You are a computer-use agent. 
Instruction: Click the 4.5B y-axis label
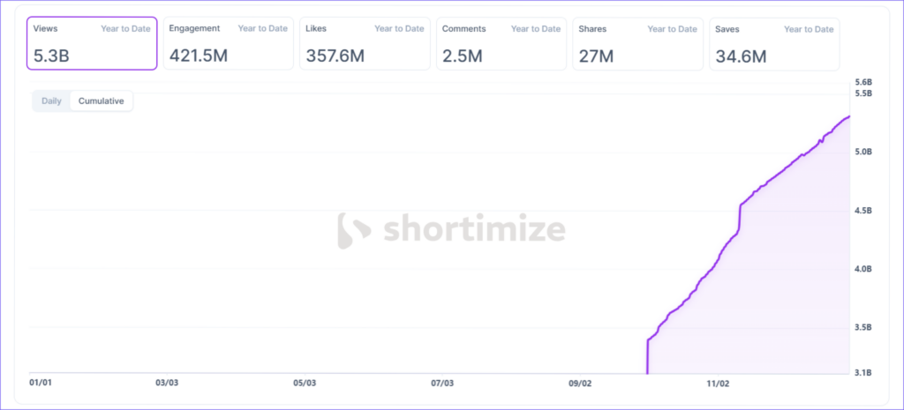[x=864, y=211]
